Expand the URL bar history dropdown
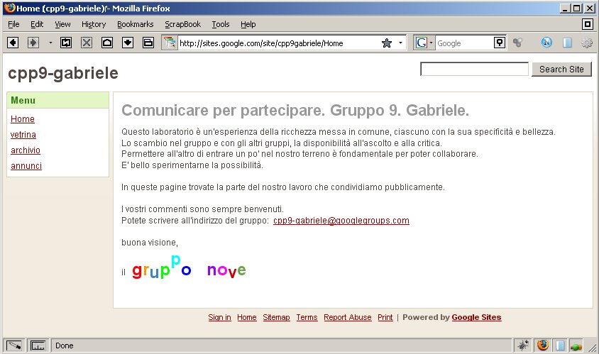This screenshot has height=354, width=599. (x=400, y=43)
